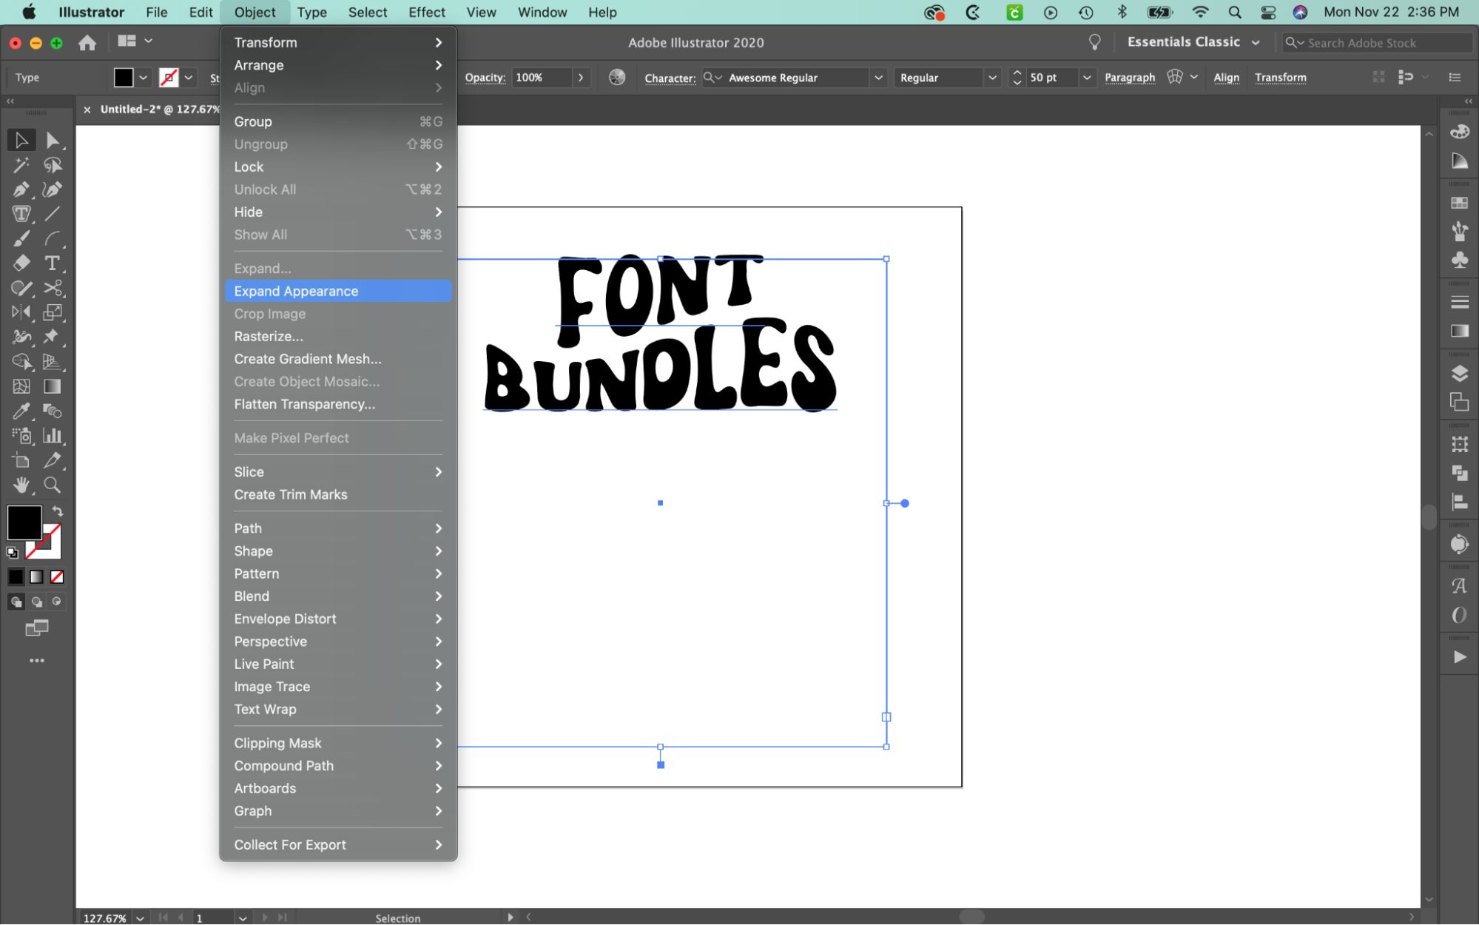
Task: Select the Lasso tool
Action: pyautogui.click(x=53, y=165)
